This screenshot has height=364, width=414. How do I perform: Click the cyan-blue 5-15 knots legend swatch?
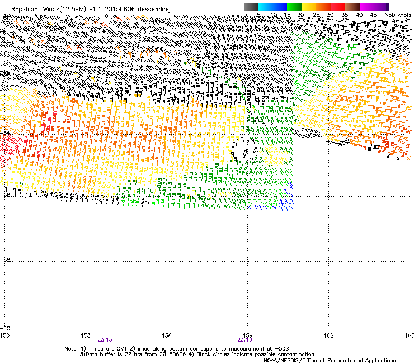click(272, 7)
